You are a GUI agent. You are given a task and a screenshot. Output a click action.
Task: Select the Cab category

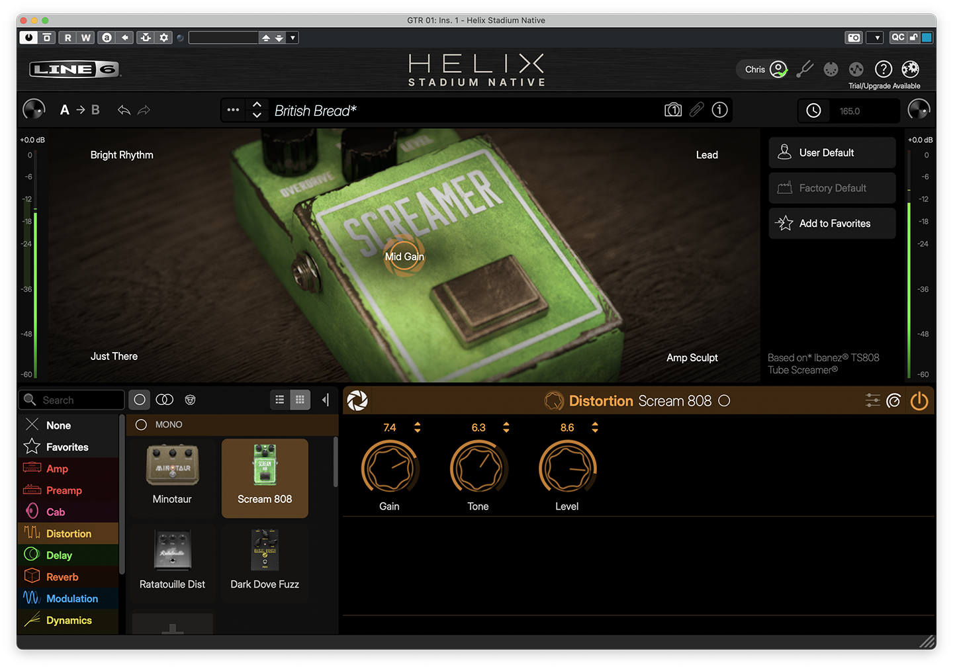[68, 512]
